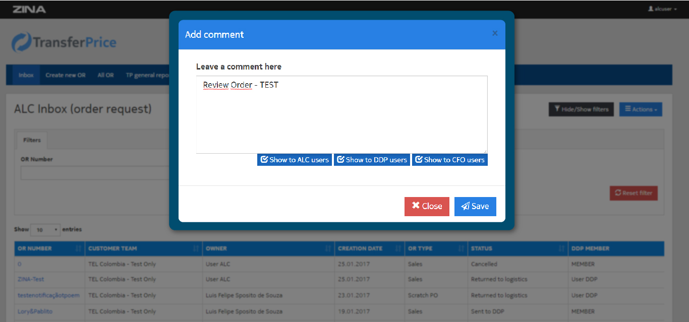Go to Create new OR menu item

pyautogui.click(x=66, y=75)
